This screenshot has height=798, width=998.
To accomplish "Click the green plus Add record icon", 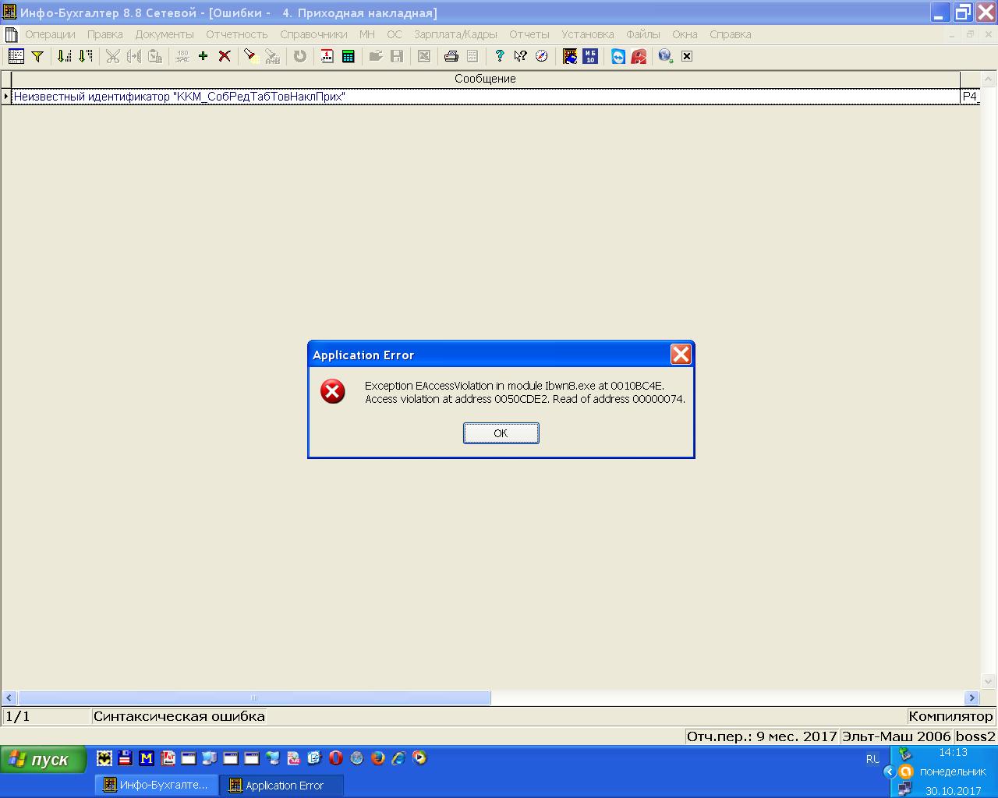I will pyautogui.click(x=203, y=56).
